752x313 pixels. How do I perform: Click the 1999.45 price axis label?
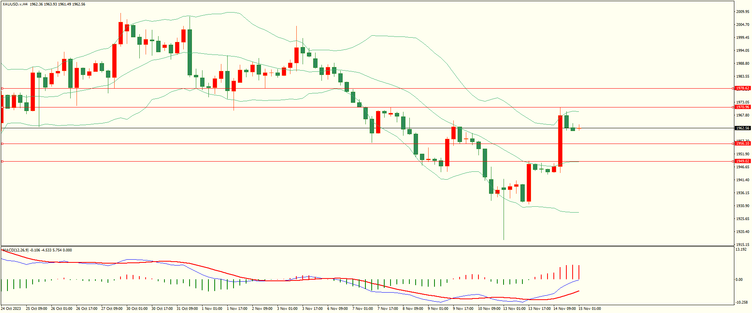(x=743, y=38)
